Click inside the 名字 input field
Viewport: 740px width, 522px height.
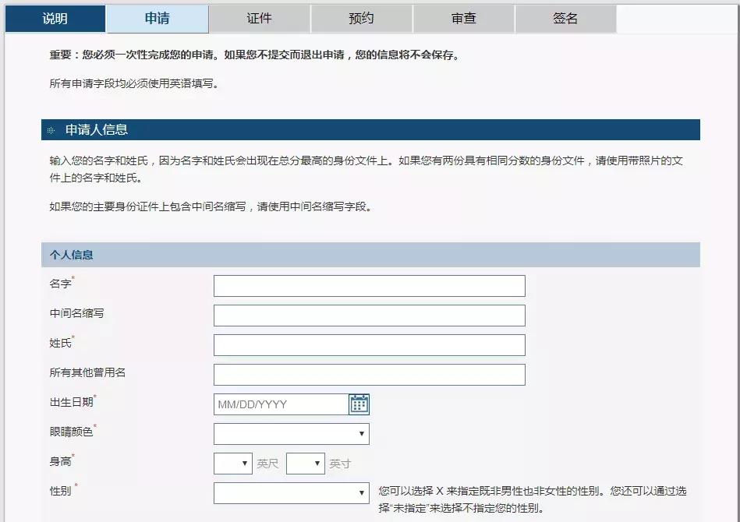click(369, 285)
